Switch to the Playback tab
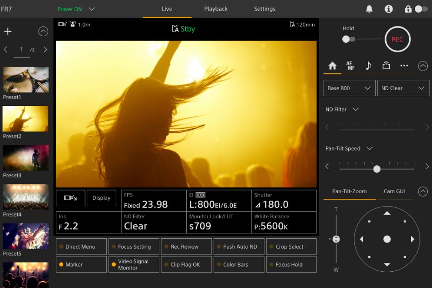The image size is (432, 288). click(x=216, y=9)
